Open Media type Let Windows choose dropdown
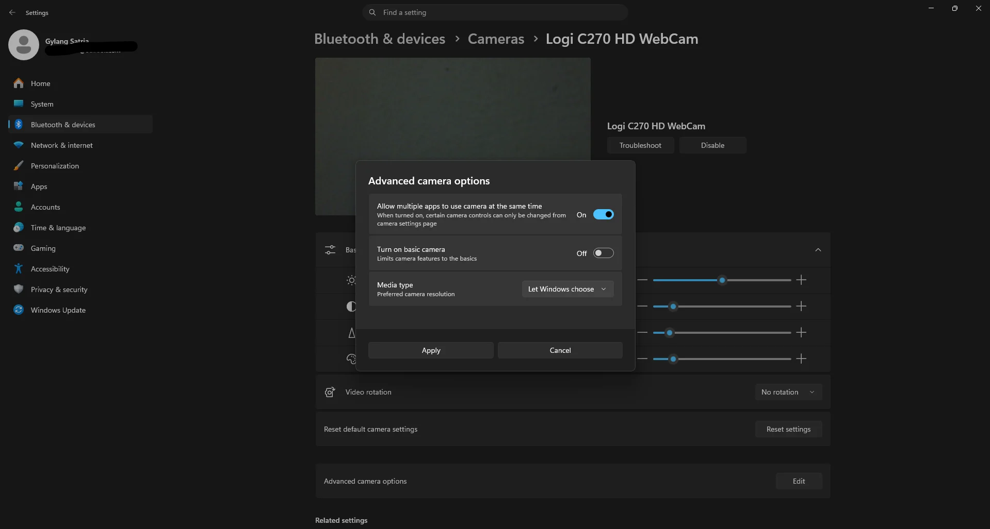Viewport: 990px width, 529px height. pyautogui.click(x=567, y=289)
